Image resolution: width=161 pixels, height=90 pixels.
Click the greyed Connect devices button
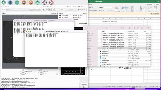click(x=71, y=10)
